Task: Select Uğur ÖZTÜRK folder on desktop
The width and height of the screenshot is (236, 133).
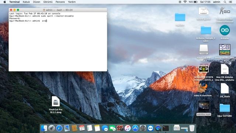Action: point(225,108)
